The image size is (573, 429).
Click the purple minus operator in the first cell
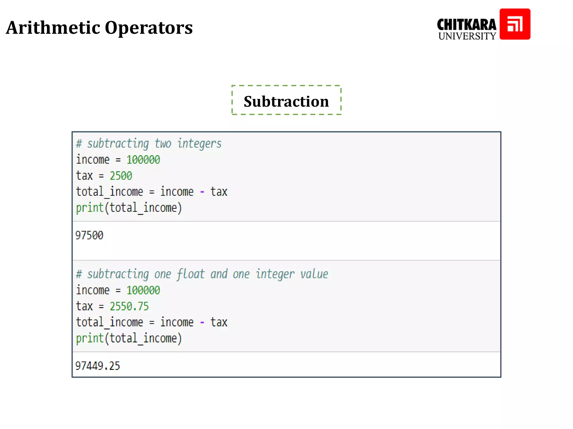[x=202, y=192]
